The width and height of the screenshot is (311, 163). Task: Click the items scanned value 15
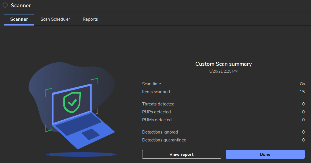302,92
